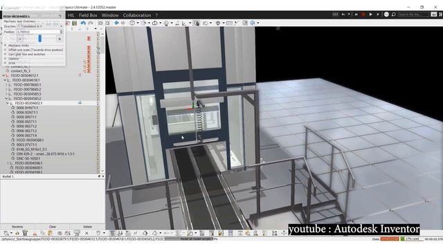Select tree item FEOD-00304600:1
Viewport: 443px width, 249px height.
point(28,167)
